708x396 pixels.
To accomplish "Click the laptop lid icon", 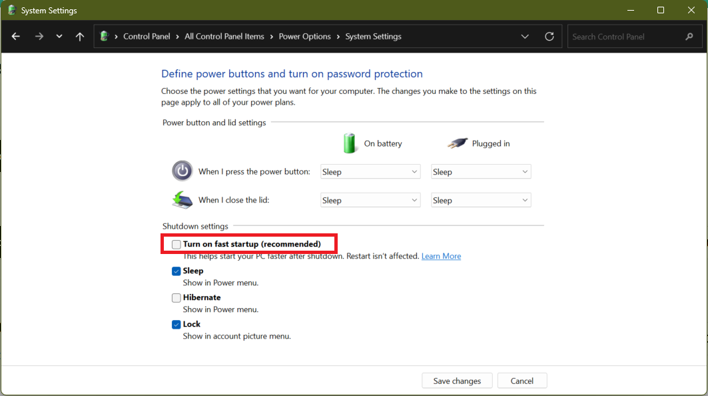I will point(182,200).
